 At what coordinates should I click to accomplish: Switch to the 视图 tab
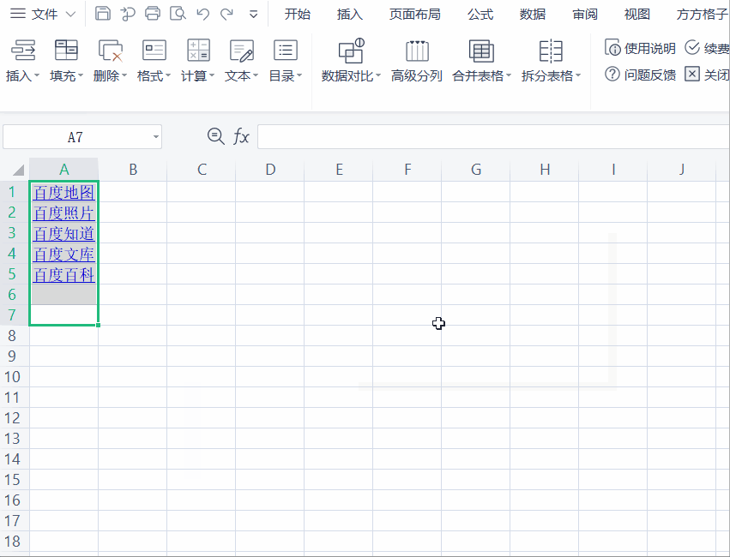636,14
